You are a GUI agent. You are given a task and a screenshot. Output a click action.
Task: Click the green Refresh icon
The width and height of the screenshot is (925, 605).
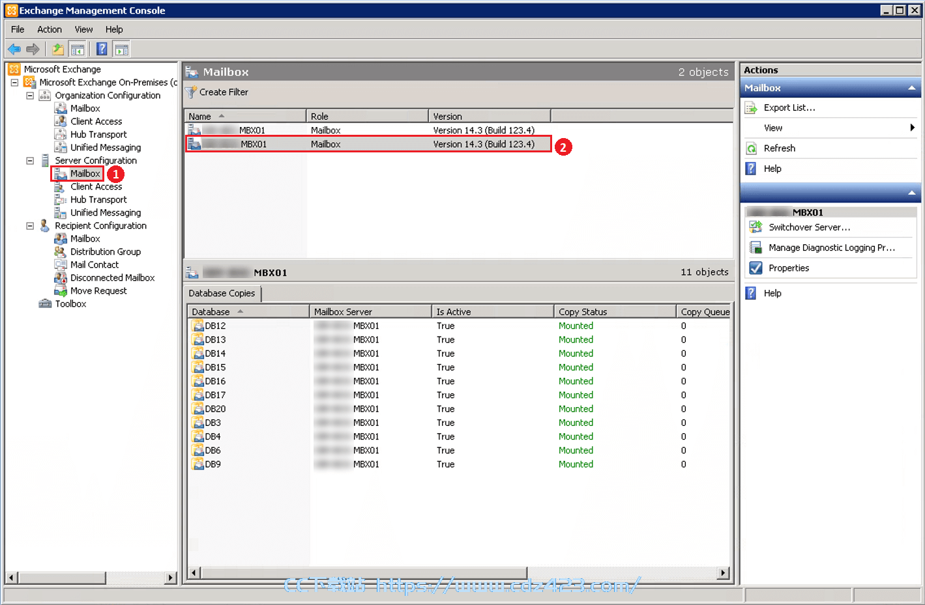tap(752, 148)
